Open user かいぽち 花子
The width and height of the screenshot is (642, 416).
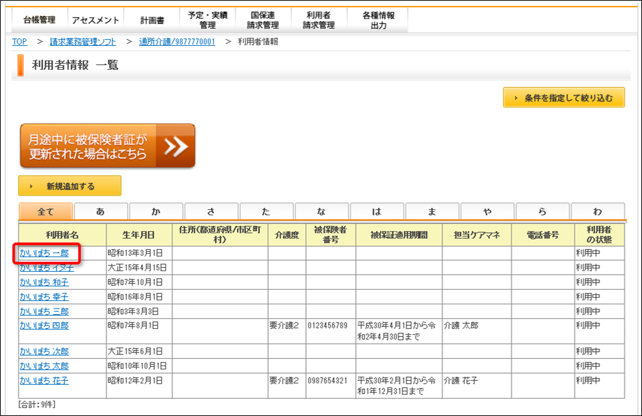click(x=44, y=381)
